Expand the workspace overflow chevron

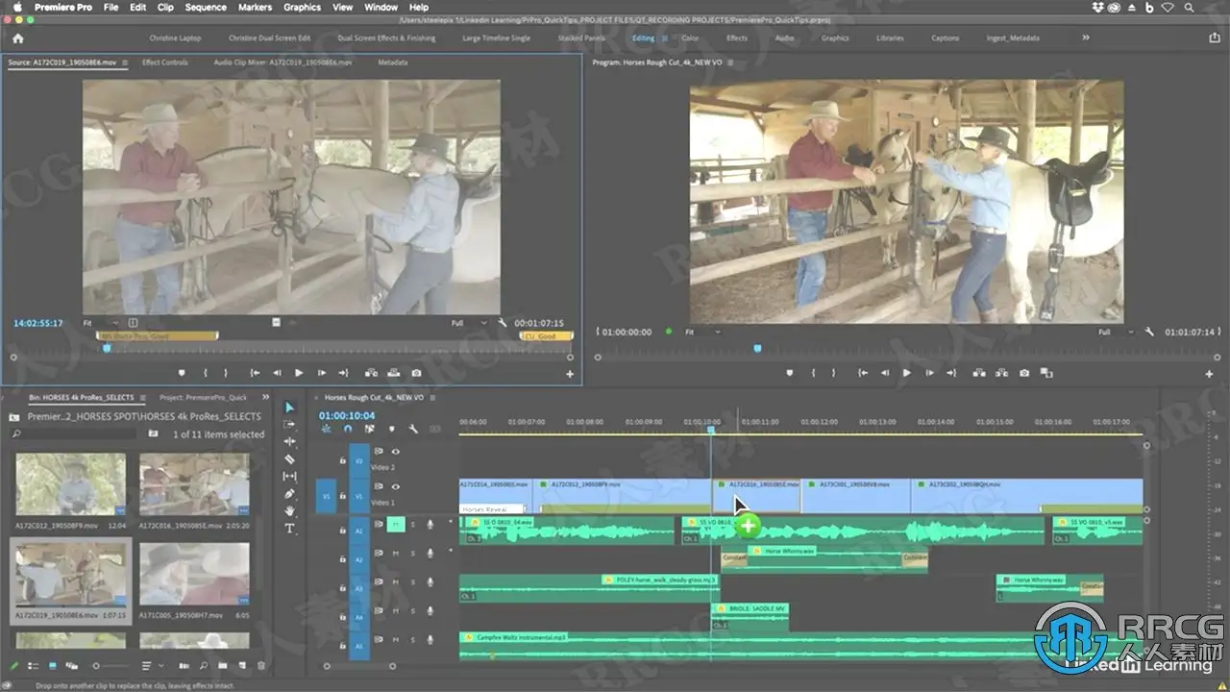pos(1086,38)
